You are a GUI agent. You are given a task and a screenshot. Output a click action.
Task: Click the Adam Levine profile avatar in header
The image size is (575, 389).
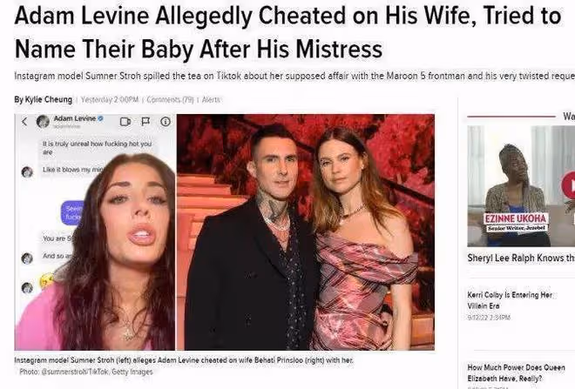coord(43,121)
